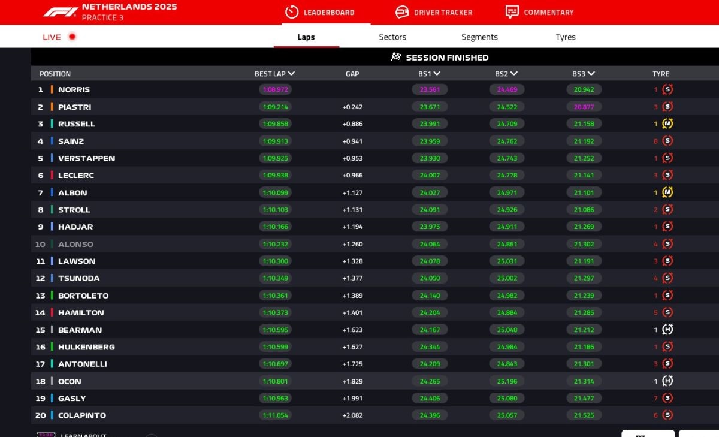Image resolution: width=719 pixels, height=437 pixels.
Task: Click Piastri's orange team color bar
Action: [x=52, y=107]
